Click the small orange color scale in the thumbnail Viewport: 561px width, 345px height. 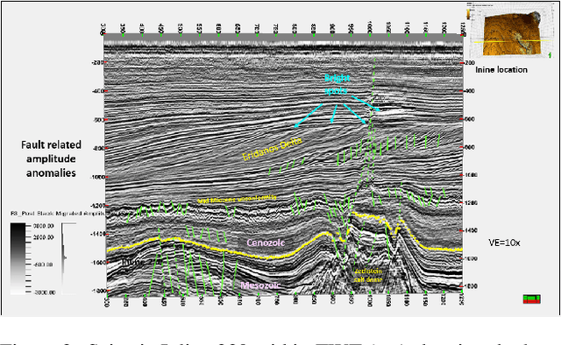point(469,14)
